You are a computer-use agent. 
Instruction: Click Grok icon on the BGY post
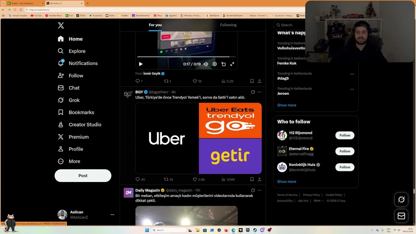tap(253, 92)
